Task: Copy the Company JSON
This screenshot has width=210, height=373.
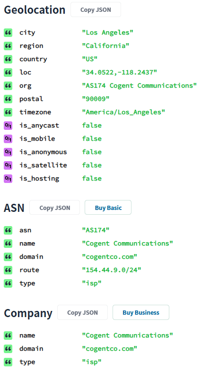Action: [x=83, y=313]
